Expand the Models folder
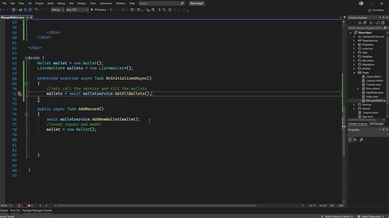The height and width of the screenshot is (218, 389). (354, 68)
